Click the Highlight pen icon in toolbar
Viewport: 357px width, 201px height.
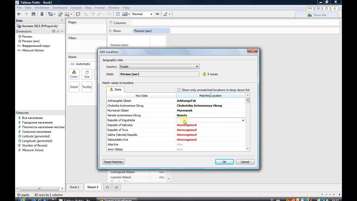click(165, 14)
